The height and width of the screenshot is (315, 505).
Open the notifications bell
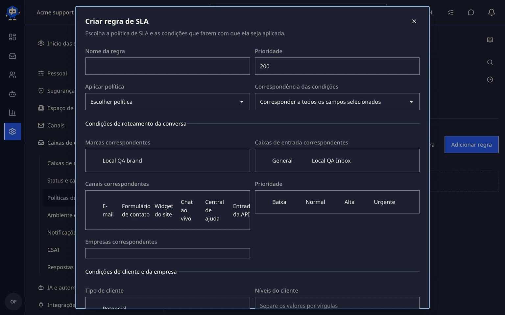pos(491,12)
